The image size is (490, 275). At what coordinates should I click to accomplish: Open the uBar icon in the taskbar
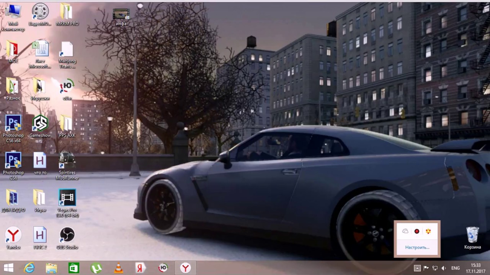(x=163, y=268)
